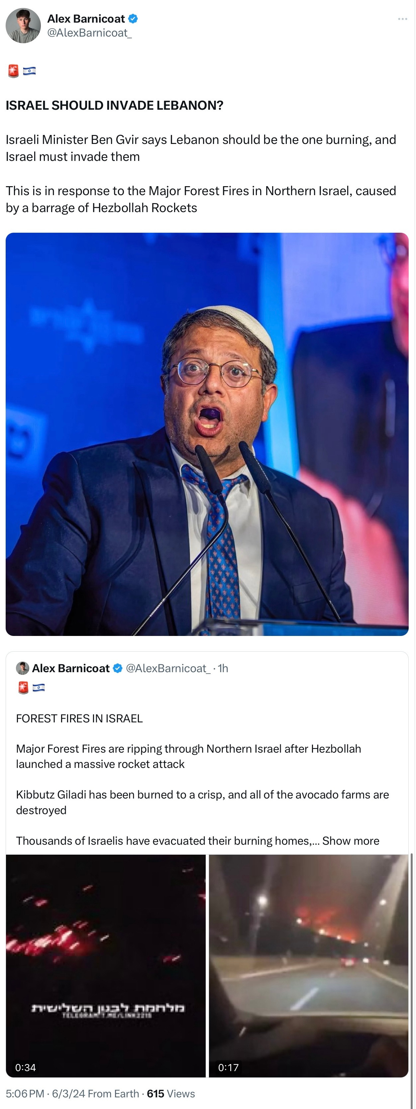
Task: Open the three-dot more options menu
Action: tap(402, 19)
